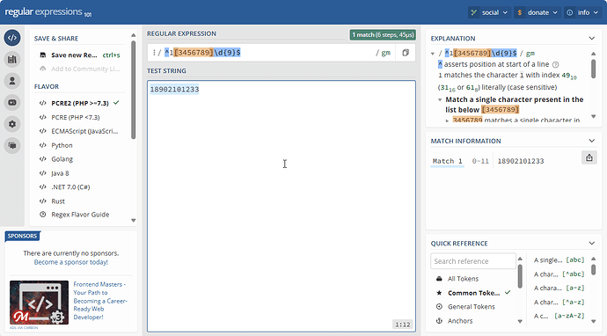The width and height of the screenshot is (607, 336).
Task: Open the social dropdown menu
Action: tap(489, 12)
